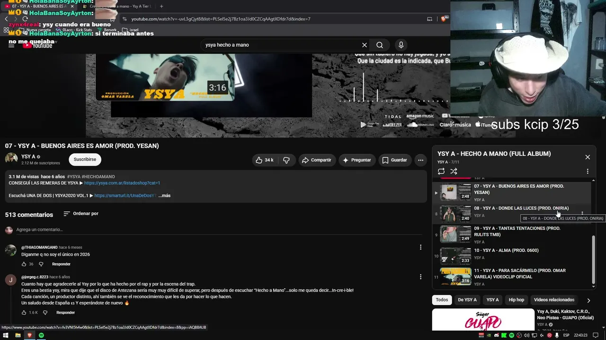Click the magnifier search button
The height and width of the screenshot is (340, 606).
pyautogui.click(x=380, y=45)
